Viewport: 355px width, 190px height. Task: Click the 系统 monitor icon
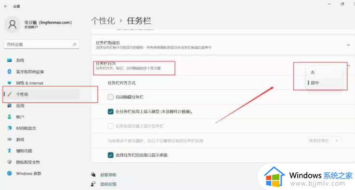[x=9, y=60]
